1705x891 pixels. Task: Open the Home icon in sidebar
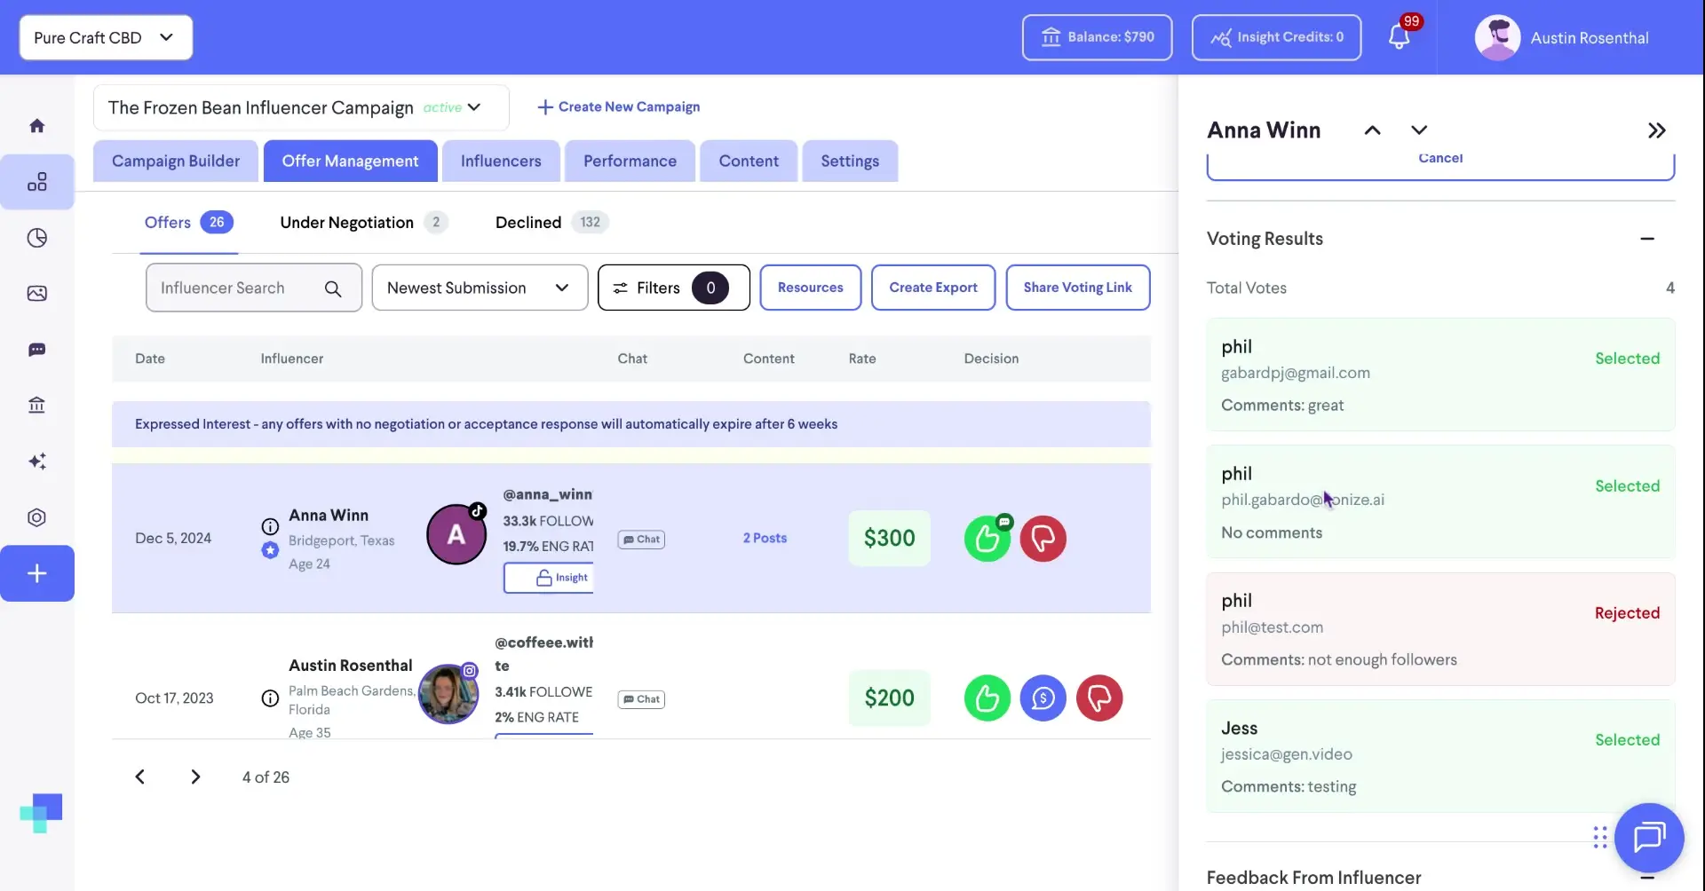click(x=37, y=124)
